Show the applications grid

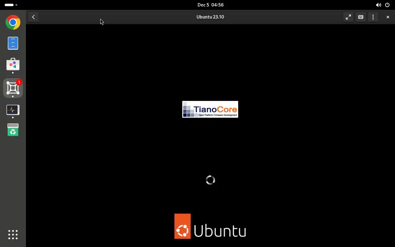13,235
